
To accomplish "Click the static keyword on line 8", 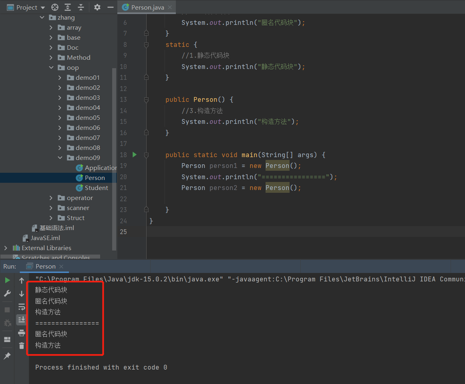I will [177, 44].
